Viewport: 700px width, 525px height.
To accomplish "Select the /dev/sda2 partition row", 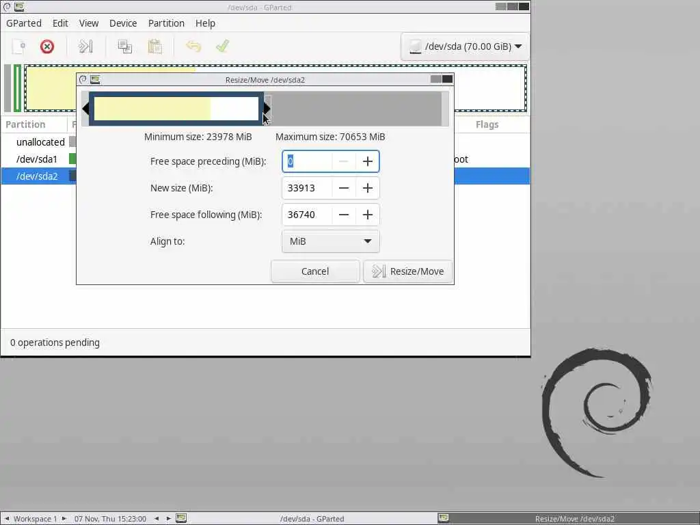I will [265, 176].
